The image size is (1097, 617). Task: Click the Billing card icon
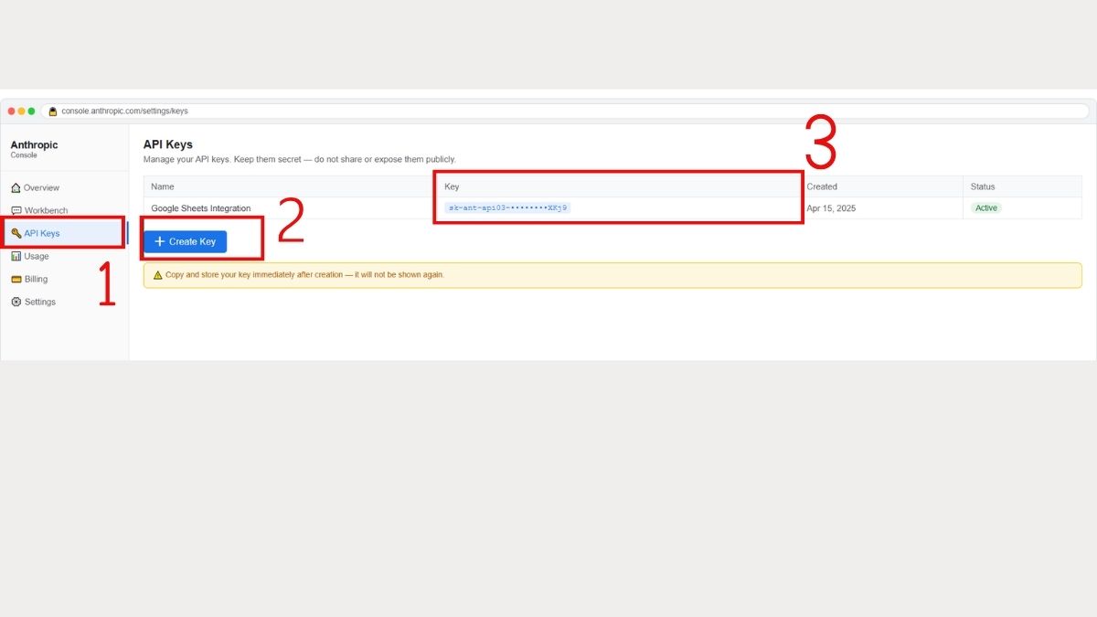coord(16,279)
